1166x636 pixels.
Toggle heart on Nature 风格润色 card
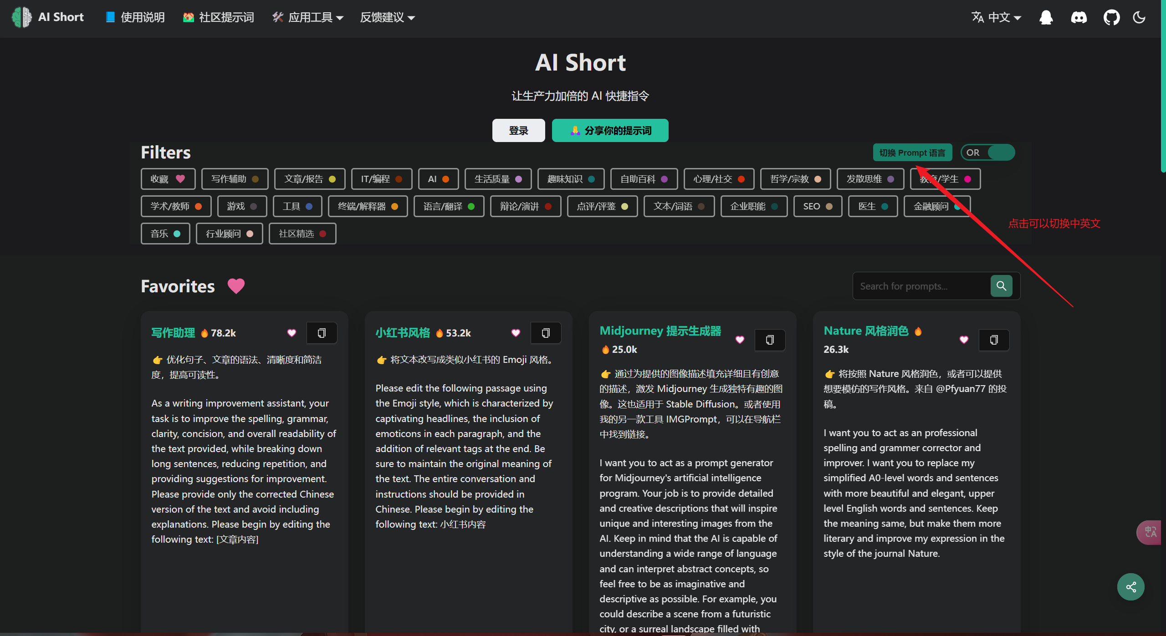coord(964,340)
